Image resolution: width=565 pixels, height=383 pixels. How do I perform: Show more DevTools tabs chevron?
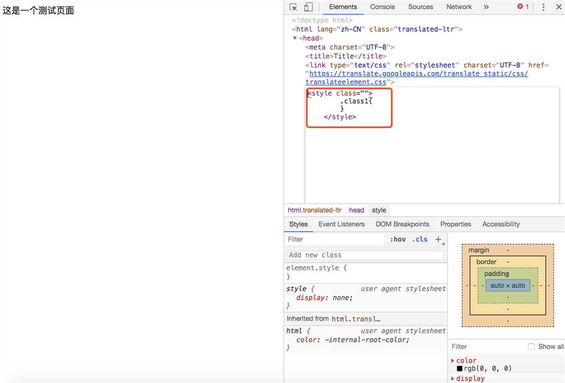coord(486,7)
